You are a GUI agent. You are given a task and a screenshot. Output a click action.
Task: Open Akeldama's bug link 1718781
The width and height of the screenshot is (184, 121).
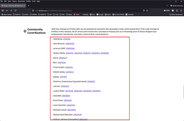pyautogui.click(x=67, y=39)
